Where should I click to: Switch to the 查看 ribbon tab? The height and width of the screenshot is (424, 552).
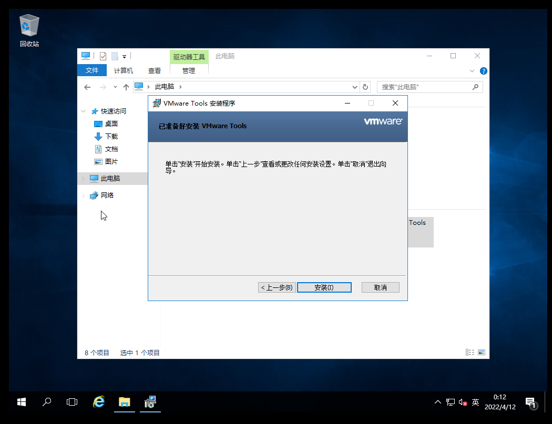click(x=154, y=71)
